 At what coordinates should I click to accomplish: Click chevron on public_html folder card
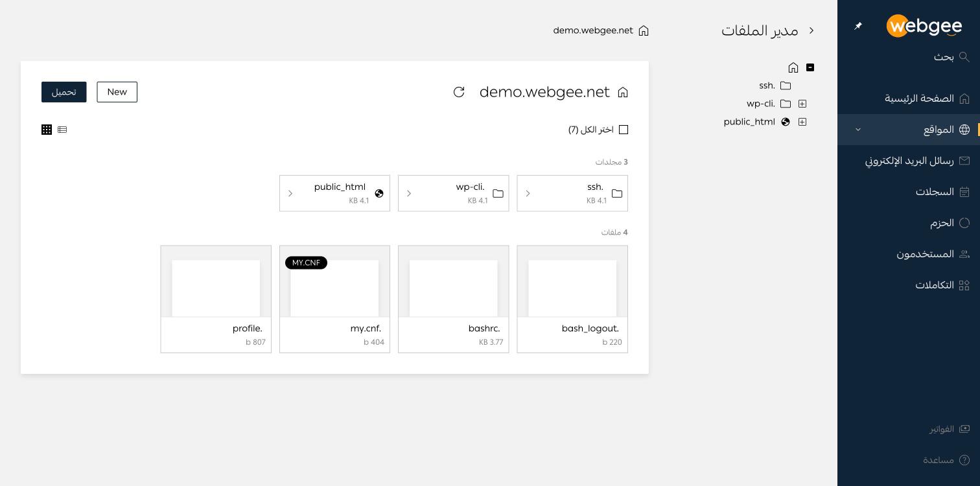click(290, 193)
